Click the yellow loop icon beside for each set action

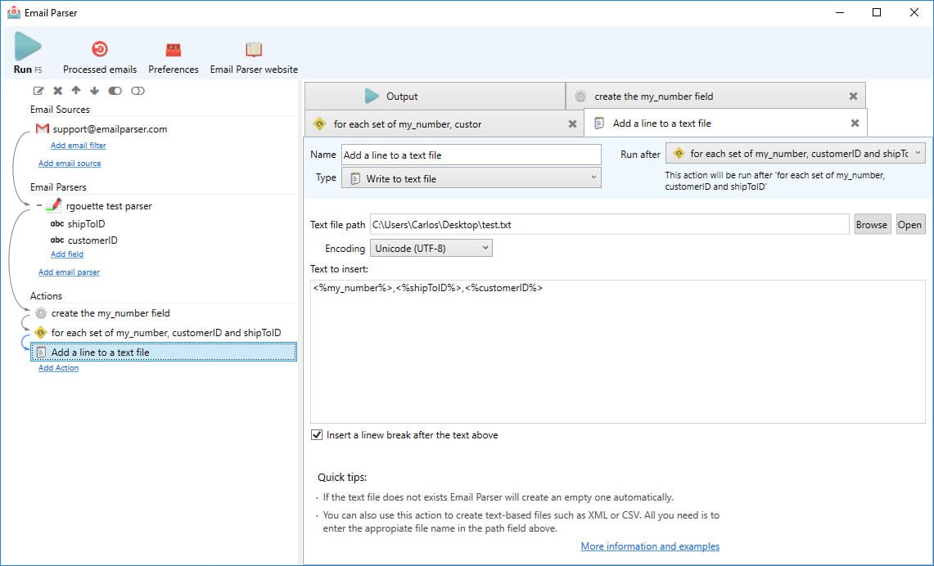[40, 333]
